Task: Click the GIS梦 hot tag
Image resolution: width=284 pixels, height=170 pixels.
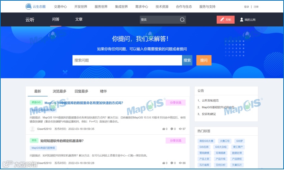Action: tap(239, 141)
